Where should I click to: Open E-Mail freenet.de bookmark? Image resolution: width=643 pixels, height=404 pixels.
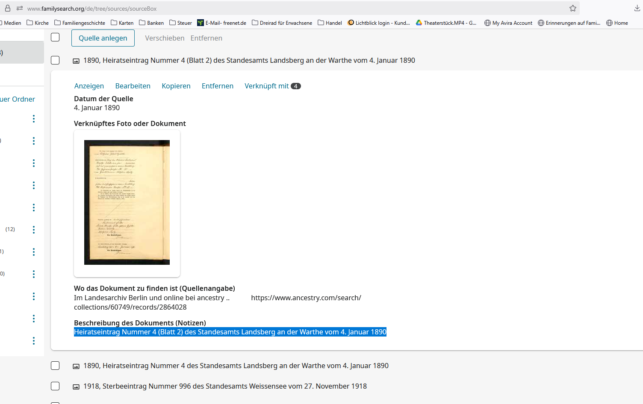(221, 23)
